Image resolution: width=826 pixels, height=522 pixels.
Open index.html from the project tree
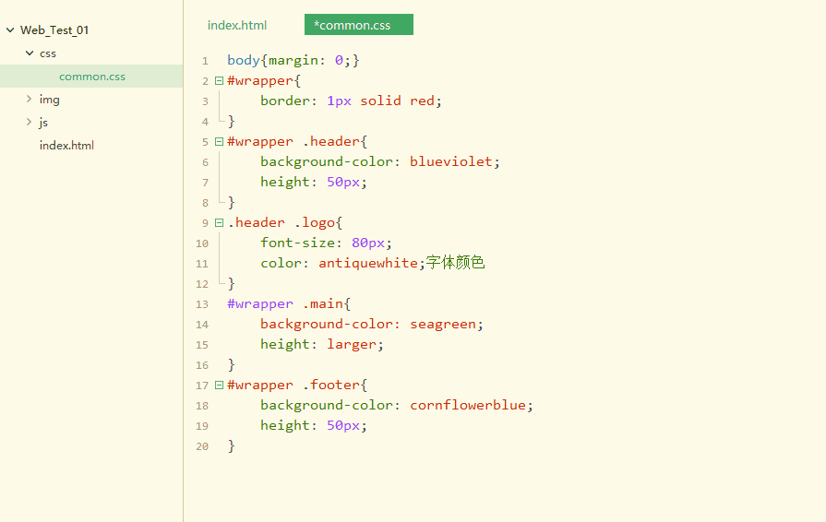click(66, 145)
